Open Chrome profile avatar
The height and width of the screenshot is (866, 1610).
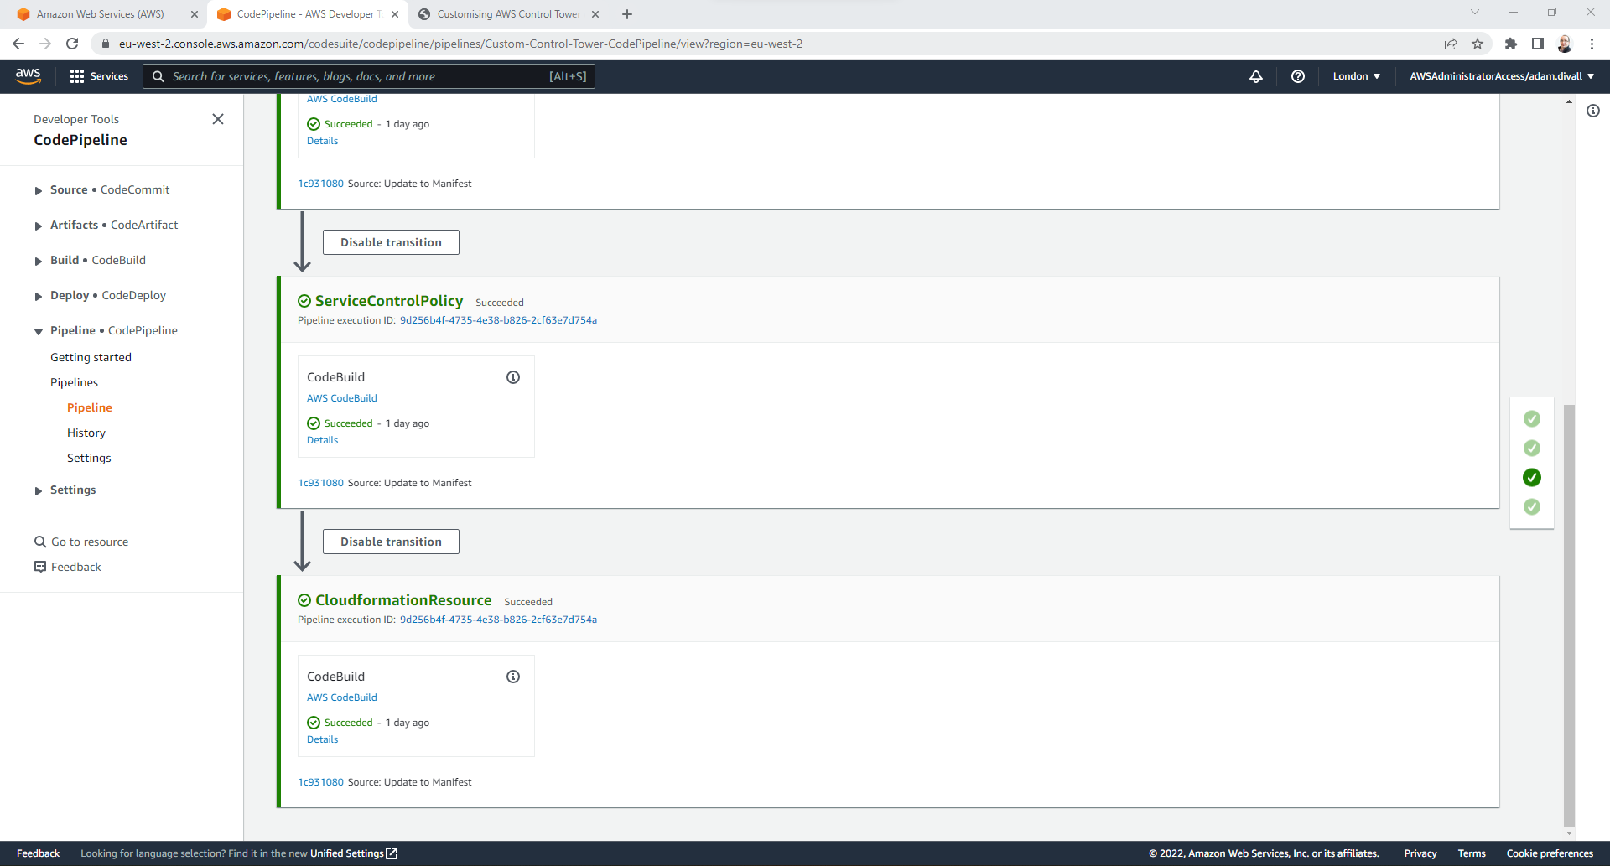[1565, 44]
